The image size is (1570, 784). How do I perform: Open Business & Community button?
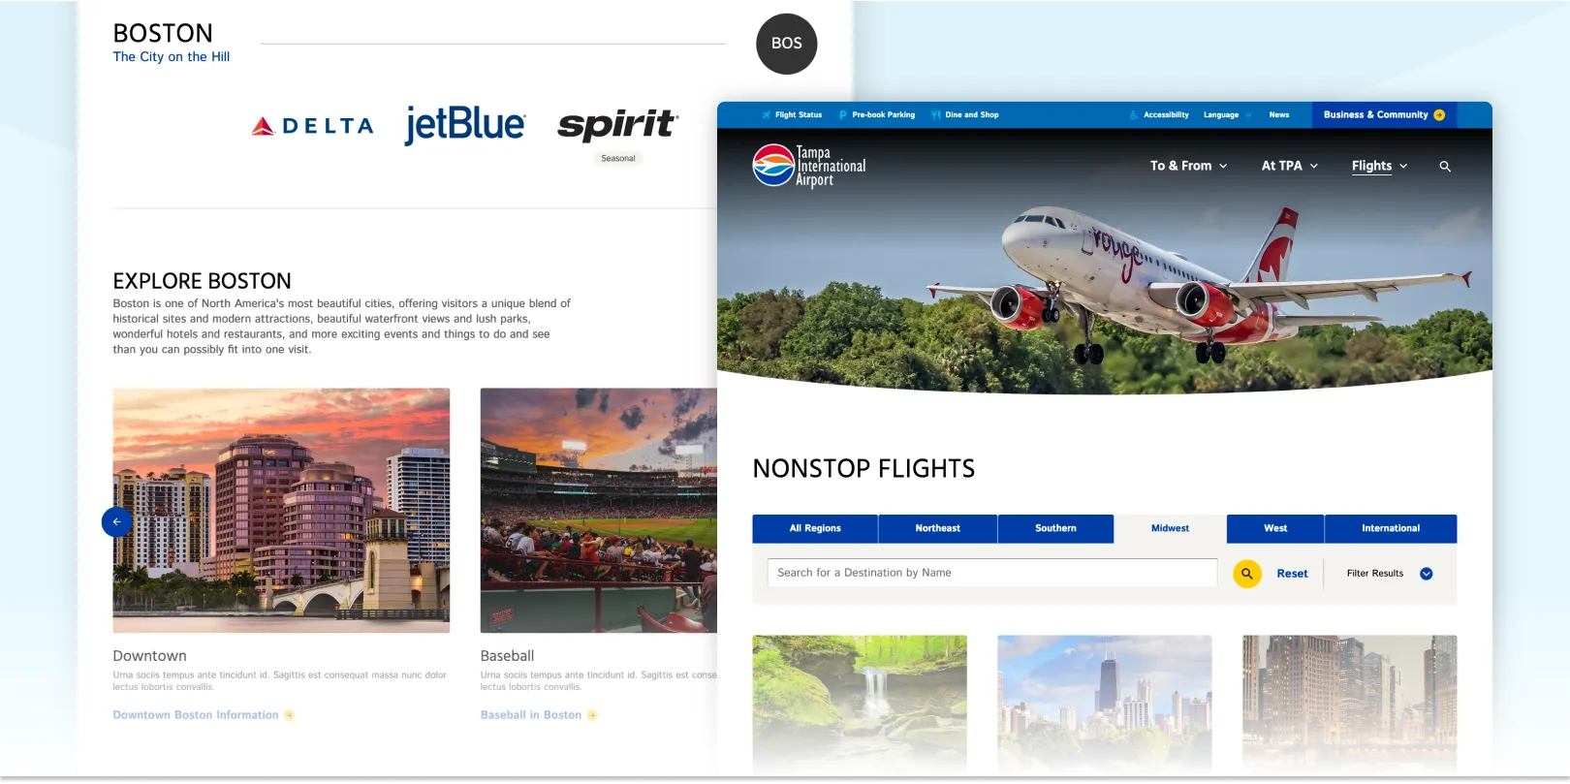pyautogui.click(x=1384, y=115)
